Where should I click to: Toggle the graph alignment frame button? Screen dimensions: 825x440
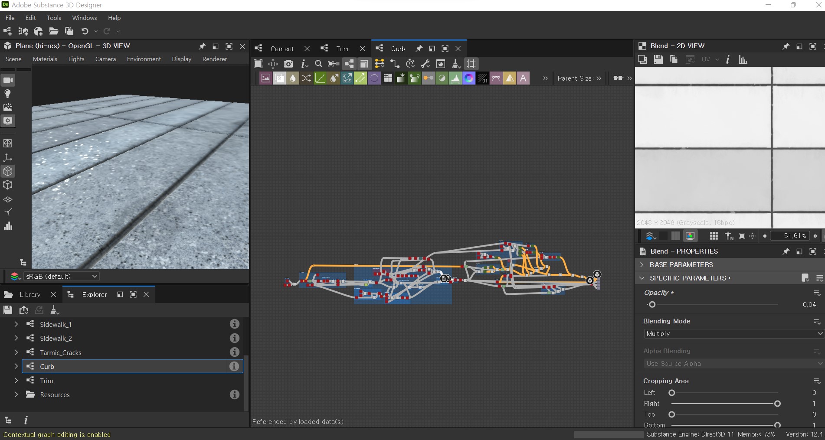pos(471,64)
